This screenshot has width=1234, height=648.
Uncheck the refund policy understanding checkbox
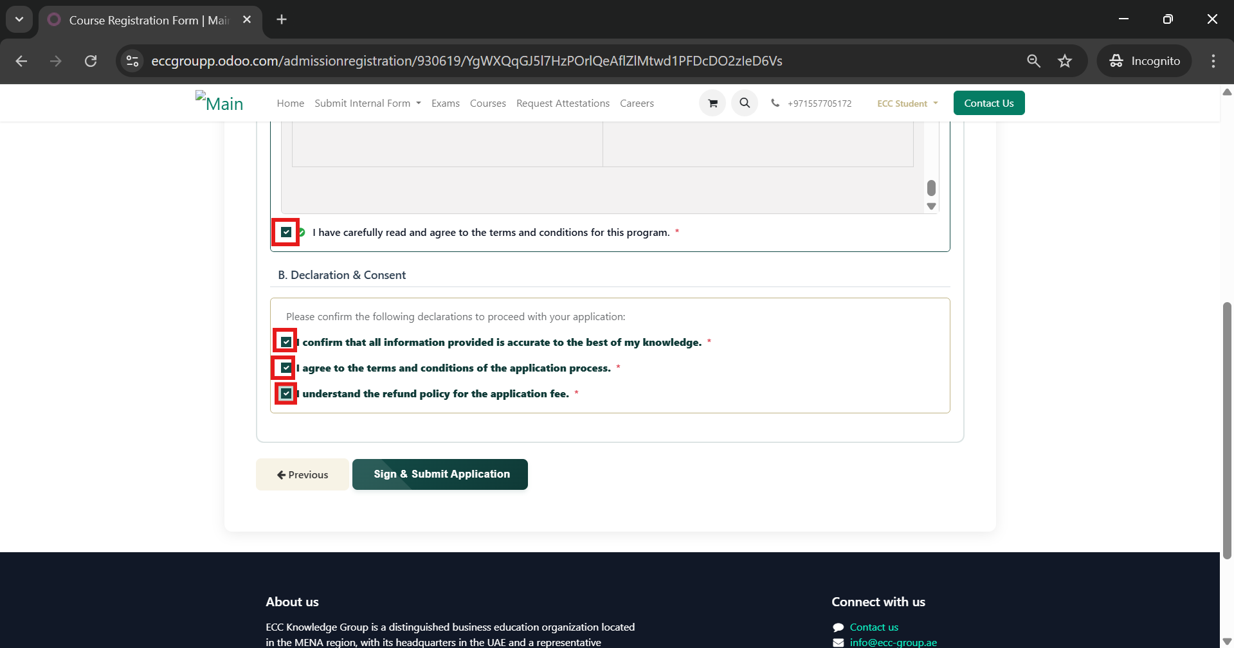(x=286, y=393)
